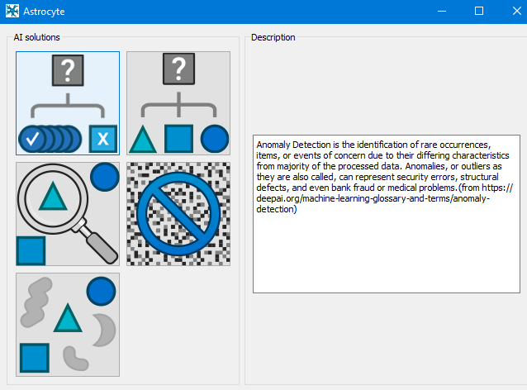527x390 pixels.
Task: Click the blue checkmark circle in anomaly tile
Action: click(x=33, y=140)
